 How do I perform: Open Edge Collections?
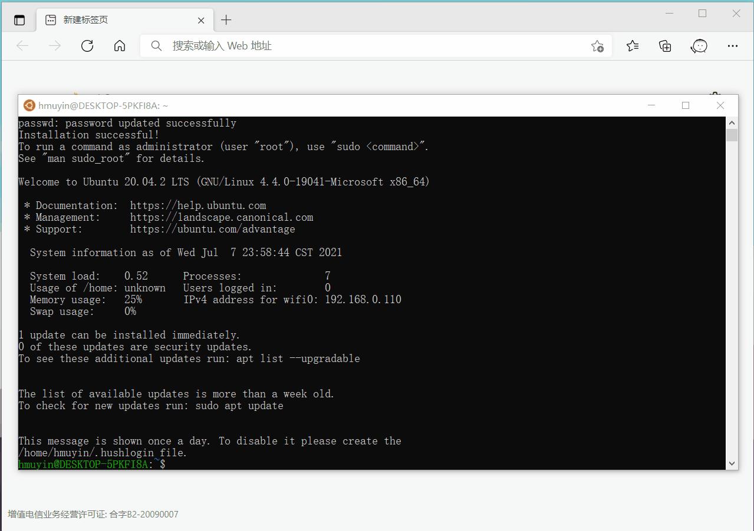click(x=664, y=45)
